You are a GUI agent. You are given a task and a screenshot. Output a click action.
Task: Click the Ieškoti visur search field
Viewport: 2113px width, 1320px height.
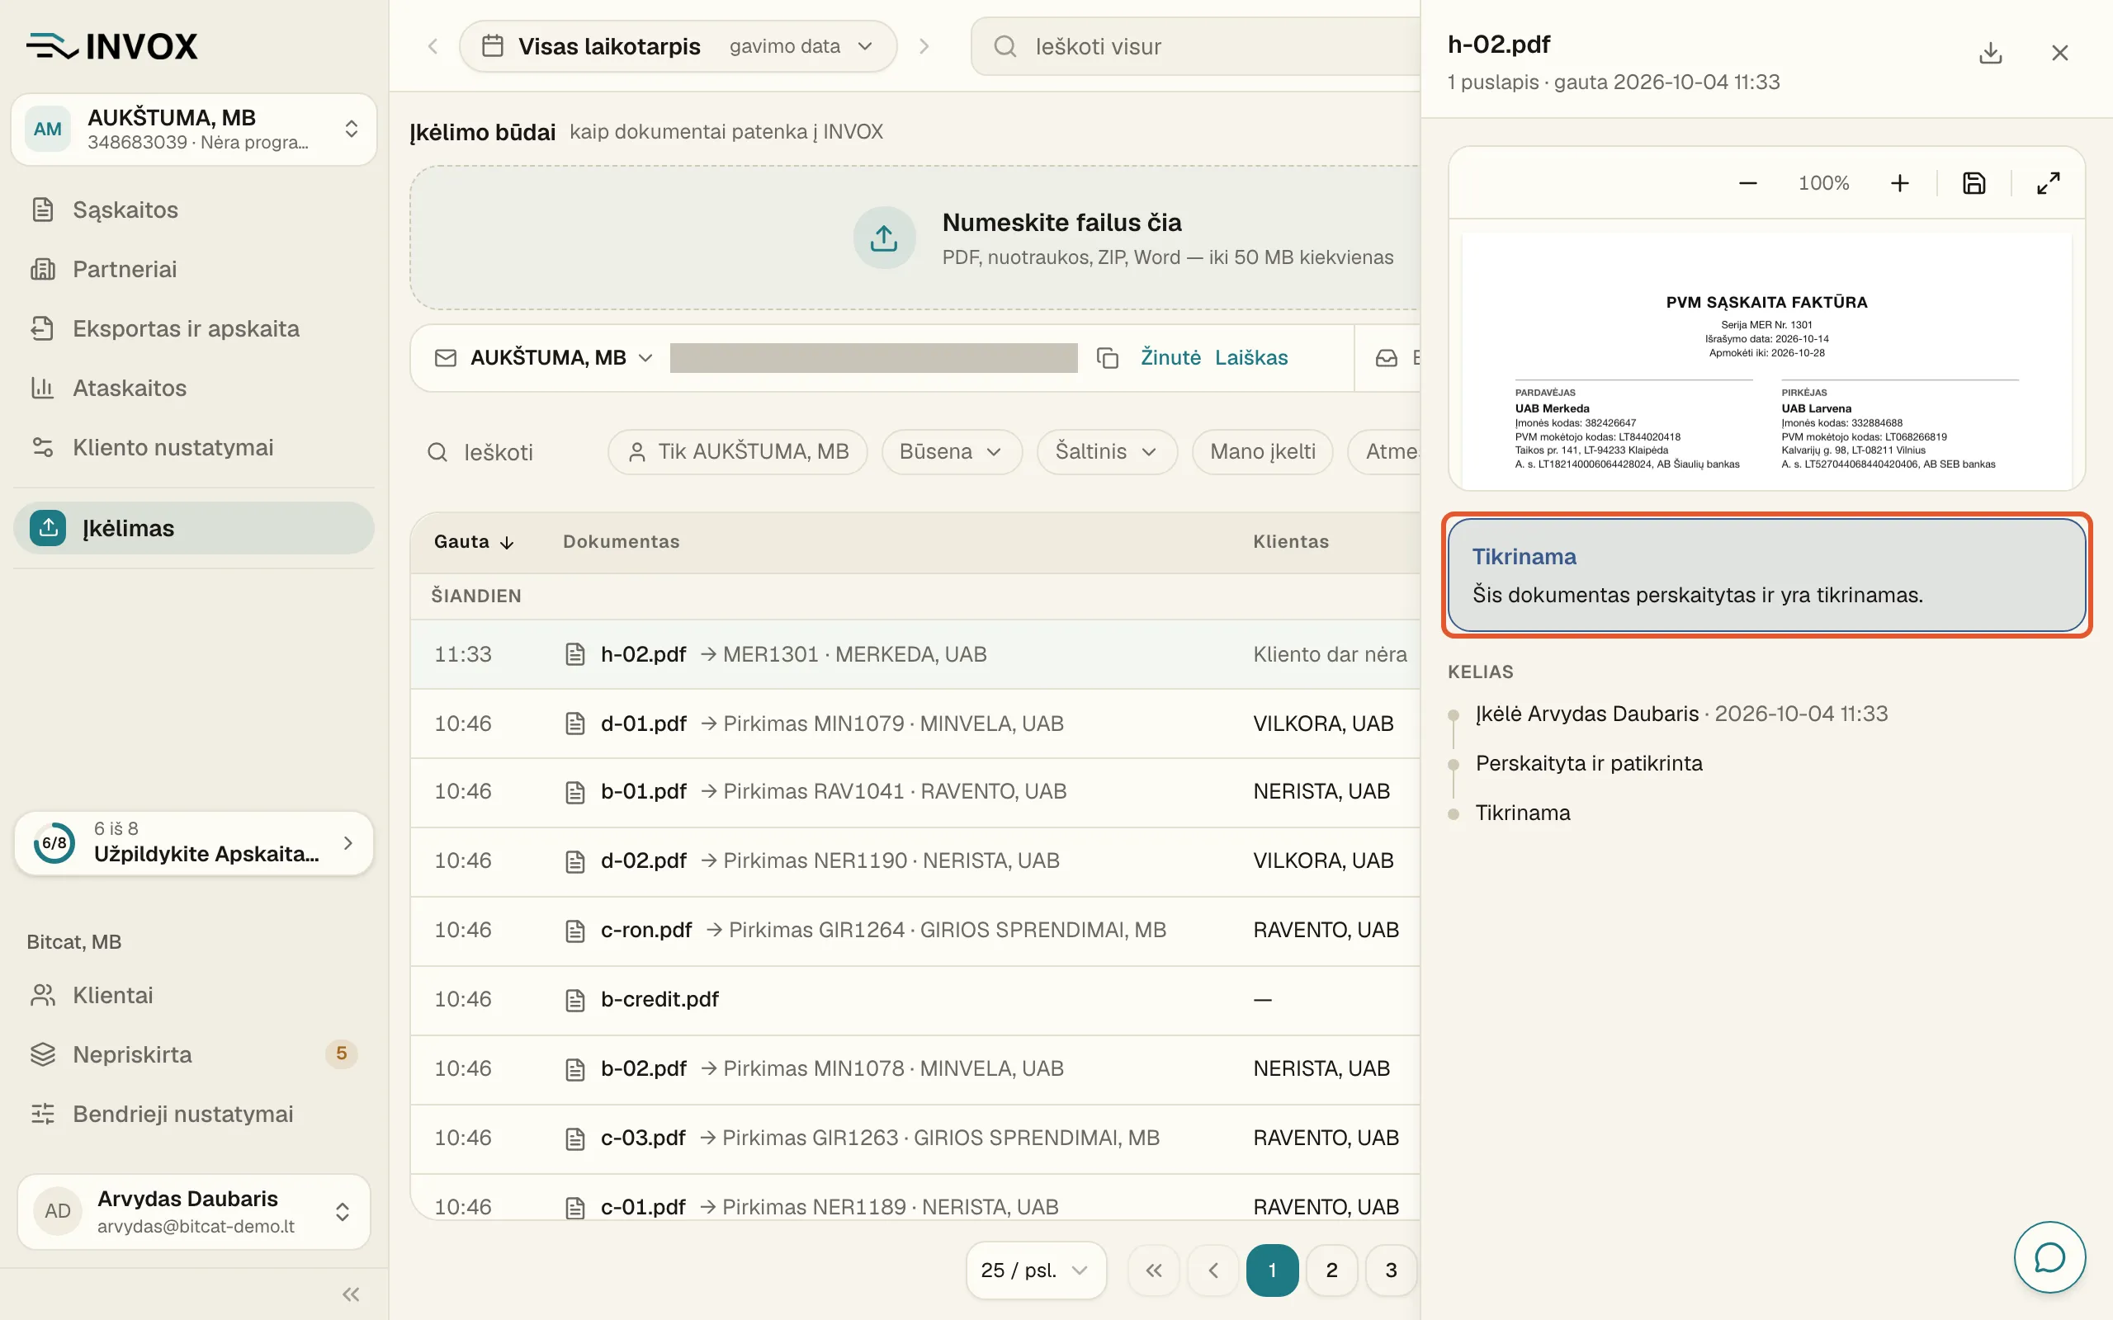1196,46
